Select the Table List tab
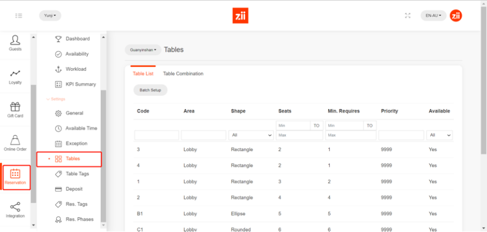Screen dimensions: 487x232 pyautogui.click(x=143, y=74)
